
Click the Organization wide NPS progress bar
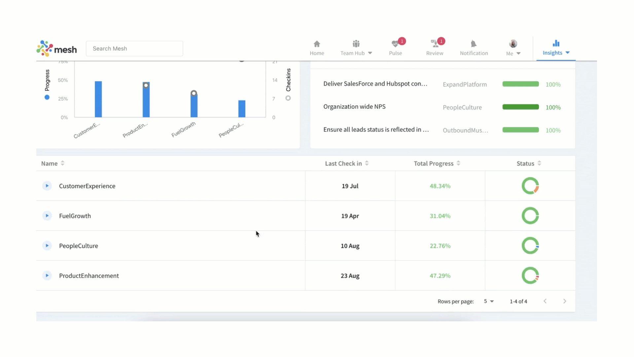click(520, 107)
